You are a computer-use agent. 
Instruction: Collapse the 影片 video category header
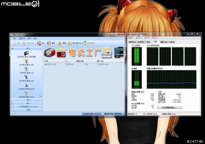point(27,48)
